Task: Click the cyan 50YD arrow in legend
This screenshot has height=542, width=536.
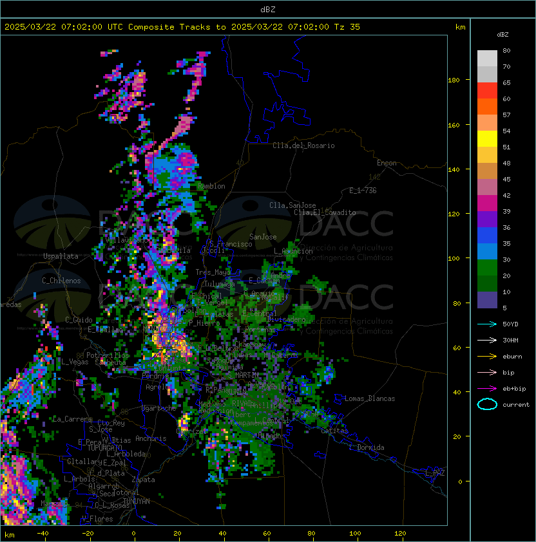Action: click(x=487, y=324)
